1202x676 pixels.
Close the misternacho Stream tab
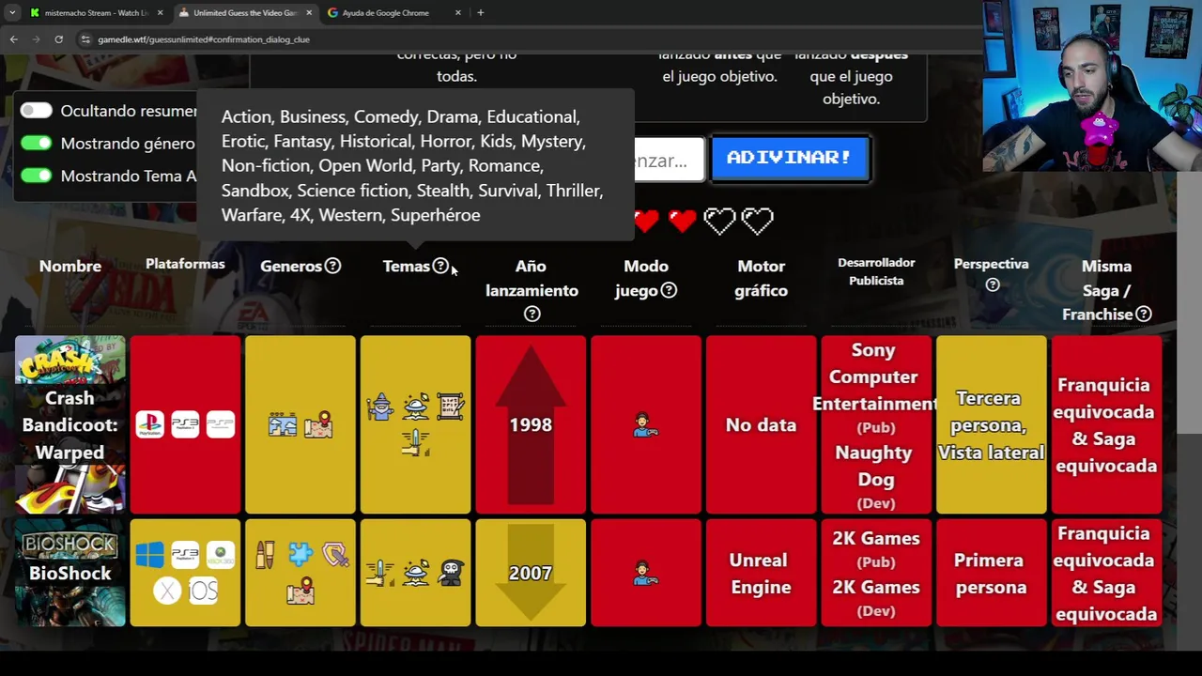tap(160, 13)
